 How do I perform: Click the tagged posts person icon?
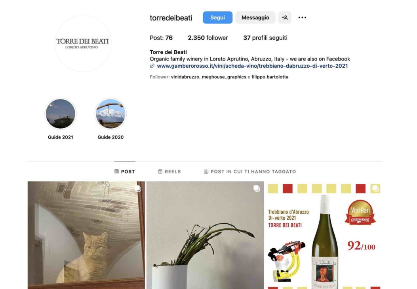tap(206, 171)
